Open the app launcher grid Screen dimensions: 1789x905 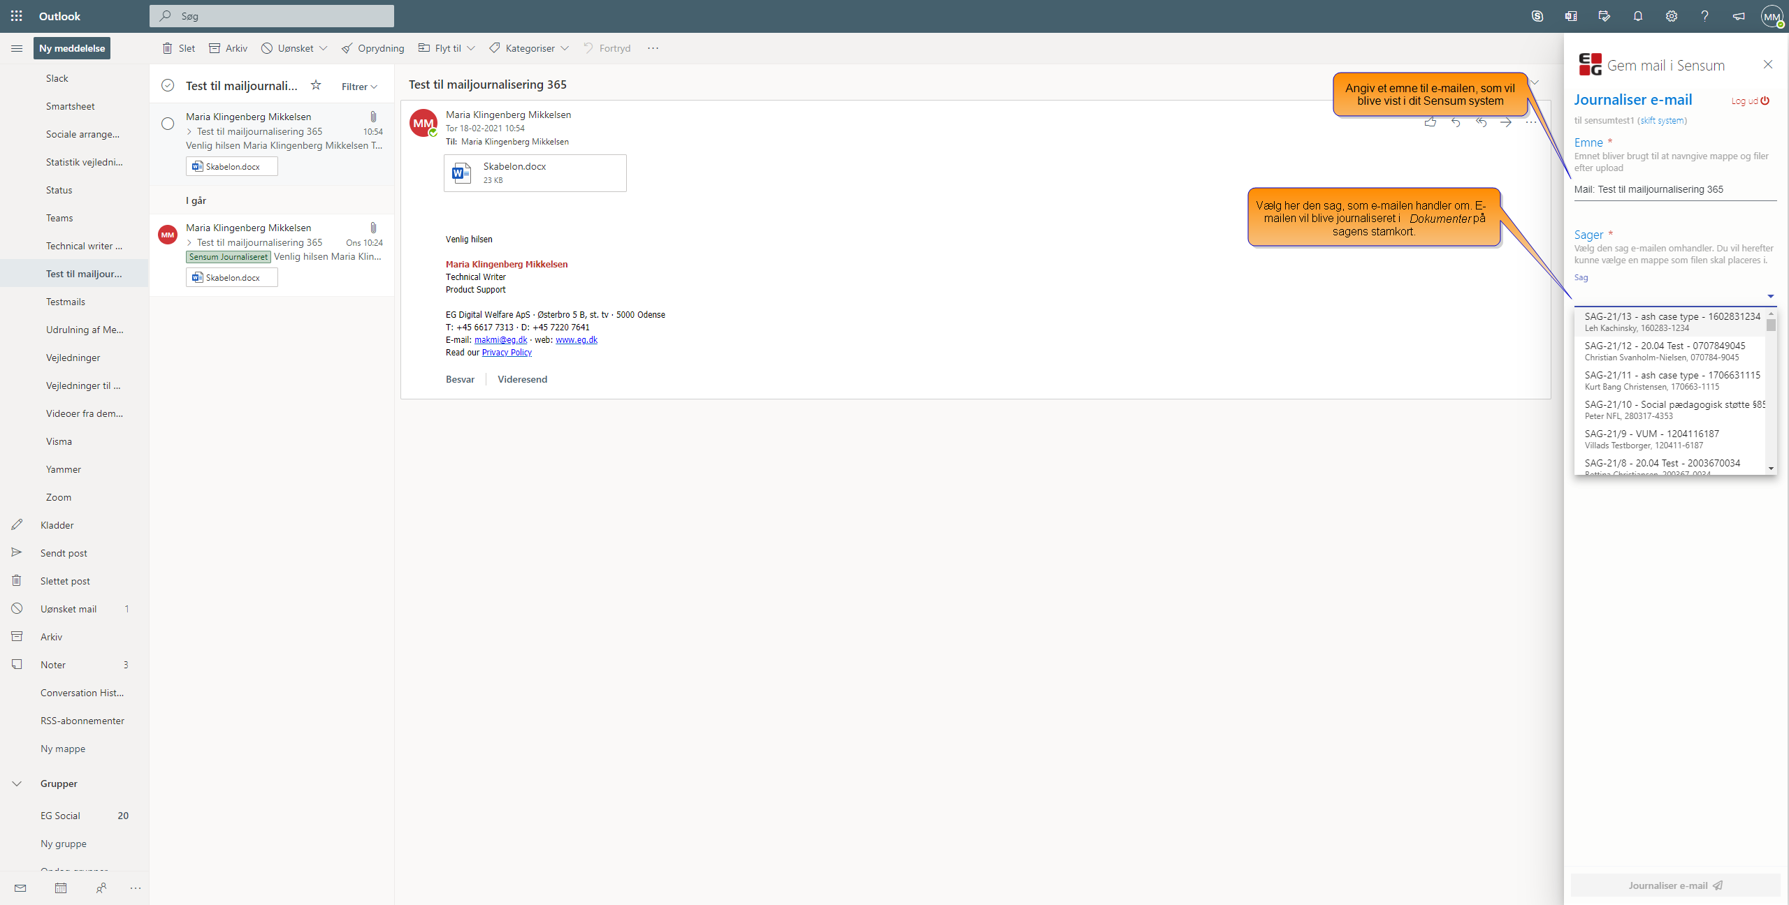[17, 16]
